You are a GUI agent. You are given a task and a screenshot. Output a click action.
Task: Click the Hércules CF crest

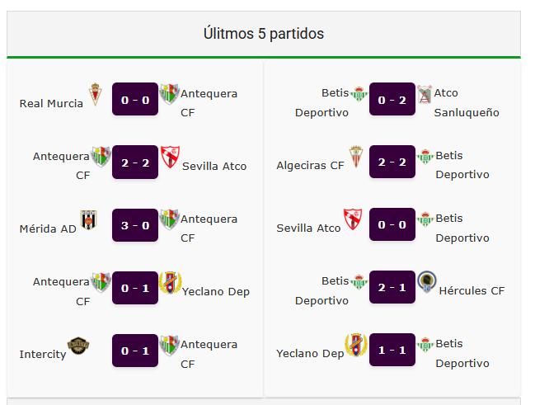[426, 282]
